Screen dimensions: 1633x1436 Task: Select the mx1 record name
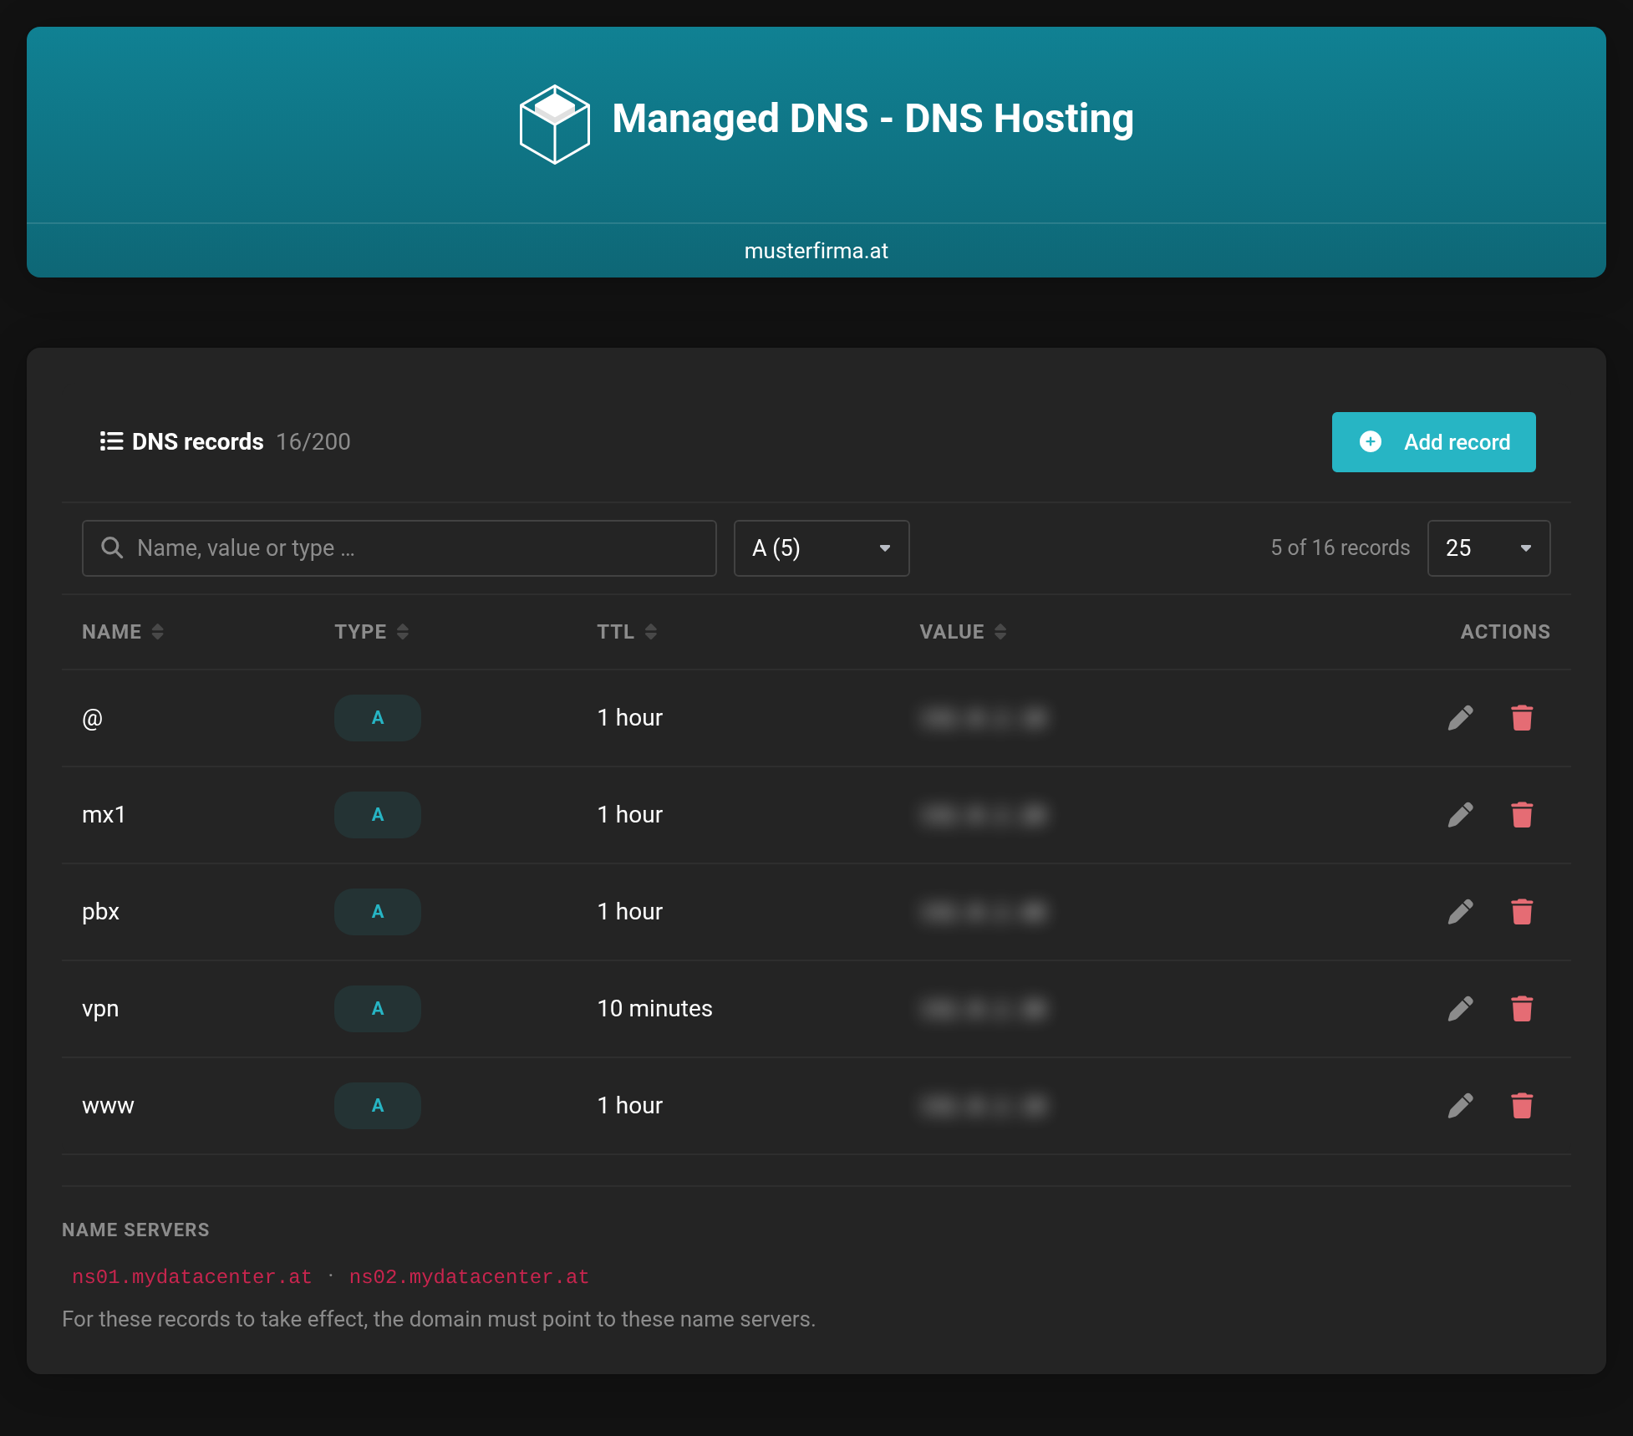tap(104, 815)
